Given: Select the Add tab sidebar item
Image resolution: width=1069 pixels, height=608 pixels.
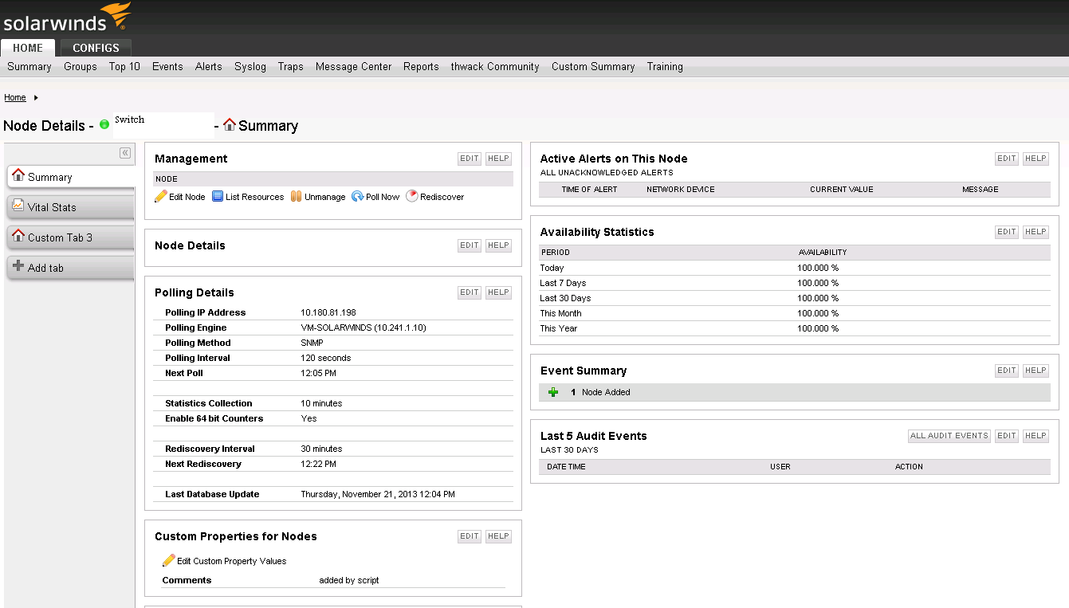Looking at the screenshot, I should (x=70, y=267).
